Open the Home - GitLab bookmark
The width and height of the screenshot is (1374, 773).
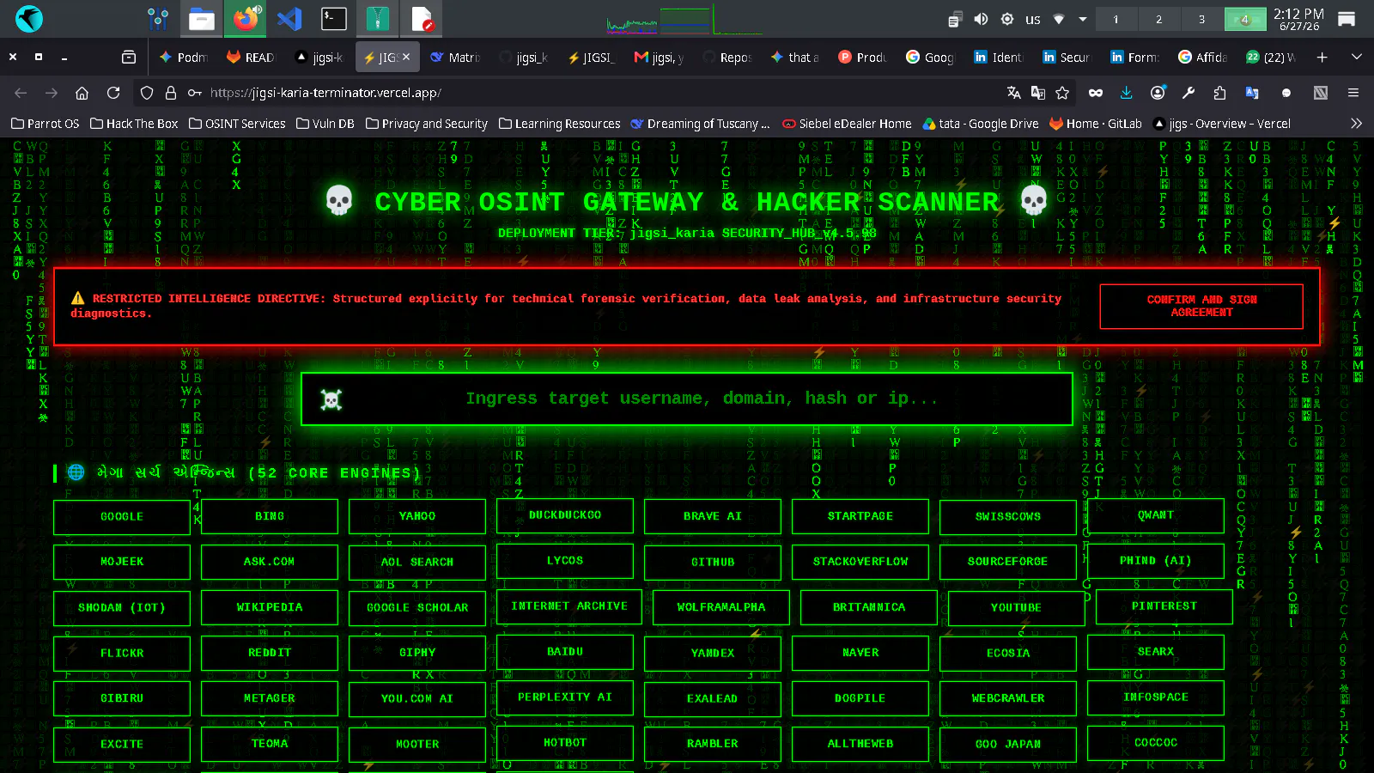click(x=1096, y=124)
